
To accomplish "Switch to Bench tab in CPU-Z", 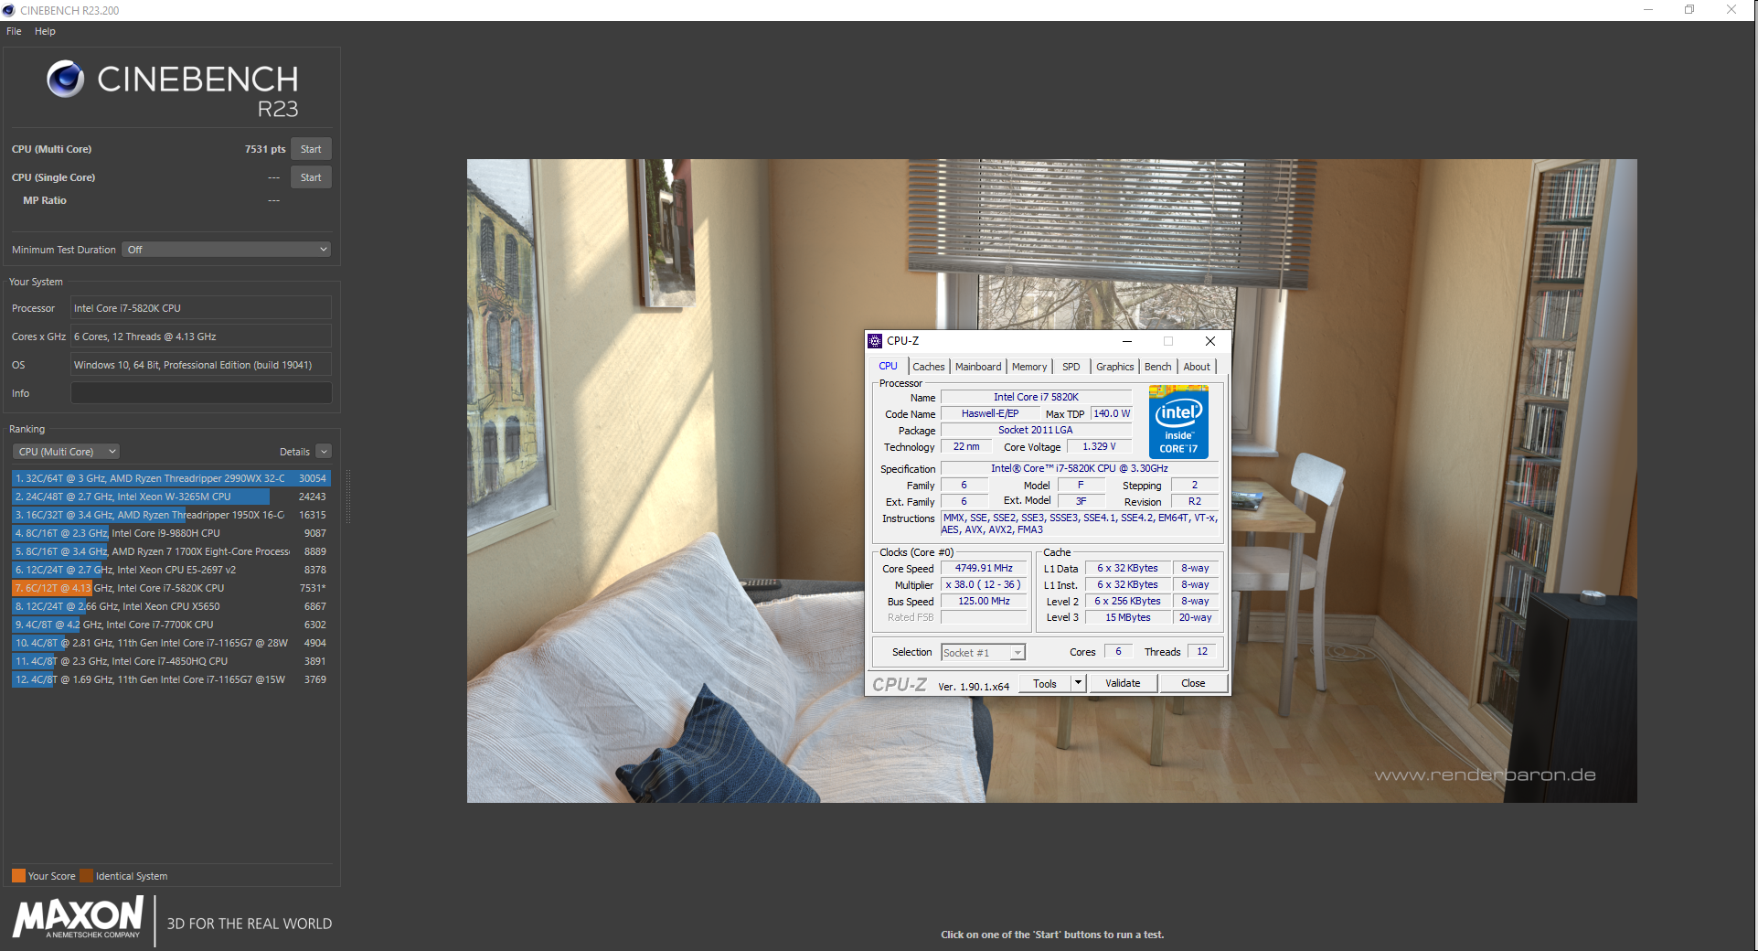I will (1157, 367).
